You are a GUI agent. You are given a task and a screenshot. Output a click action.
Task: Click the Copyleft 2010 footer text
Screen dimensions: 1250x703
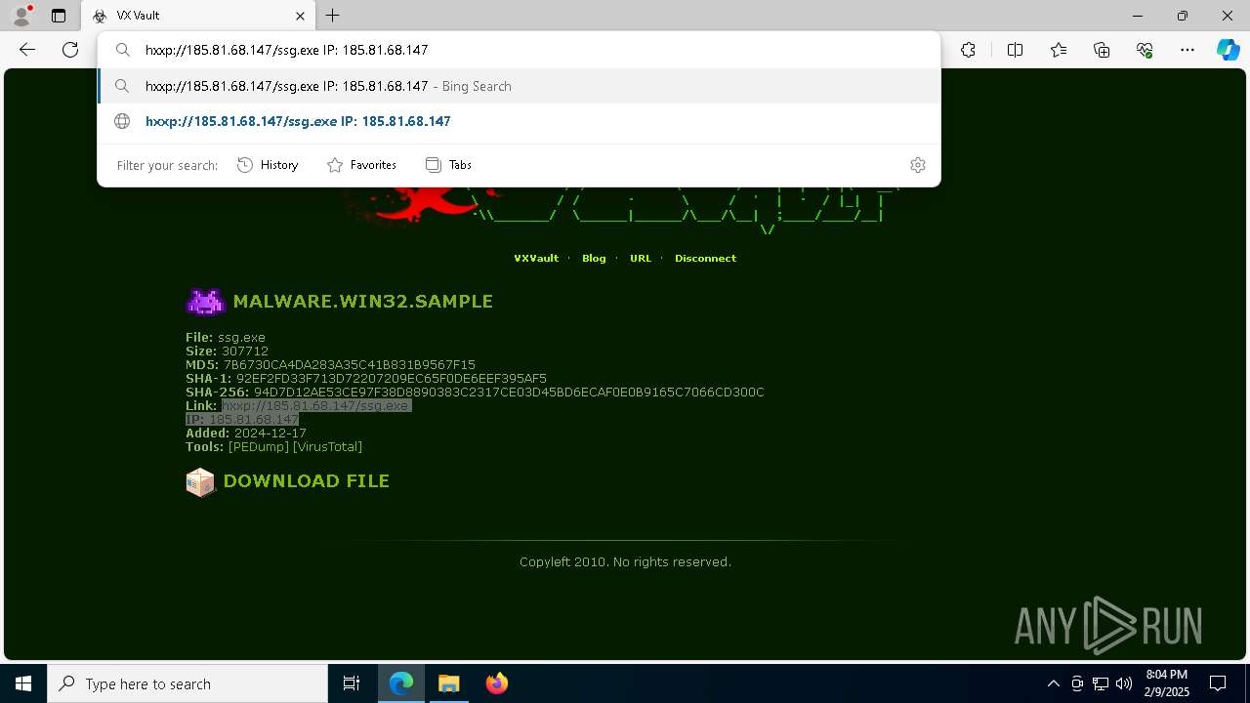(625, 562)
